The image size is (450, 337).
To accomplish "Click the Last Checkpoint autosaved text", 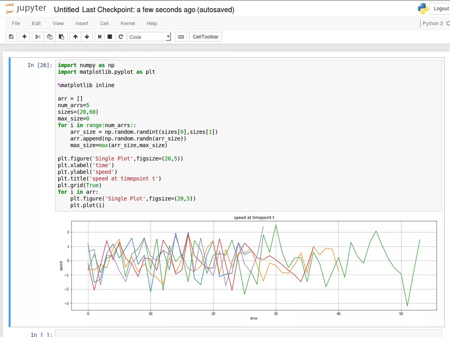I will coord(158,10).
